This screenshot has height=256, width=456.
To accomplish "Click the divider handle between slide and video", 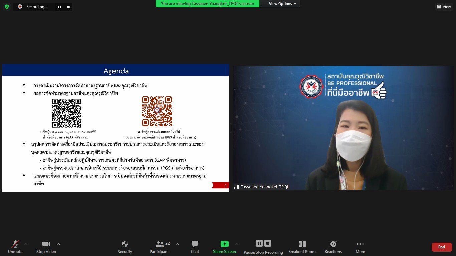I will 231,128.
